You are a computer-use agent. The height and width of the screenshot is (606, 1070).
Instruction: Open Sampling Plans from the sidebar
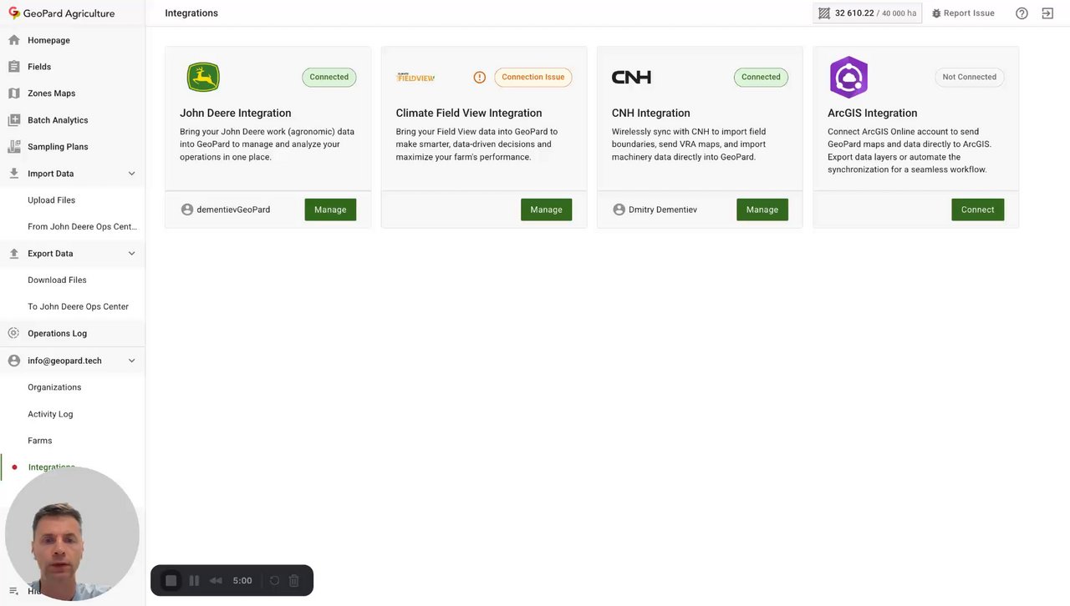(58, 147)
